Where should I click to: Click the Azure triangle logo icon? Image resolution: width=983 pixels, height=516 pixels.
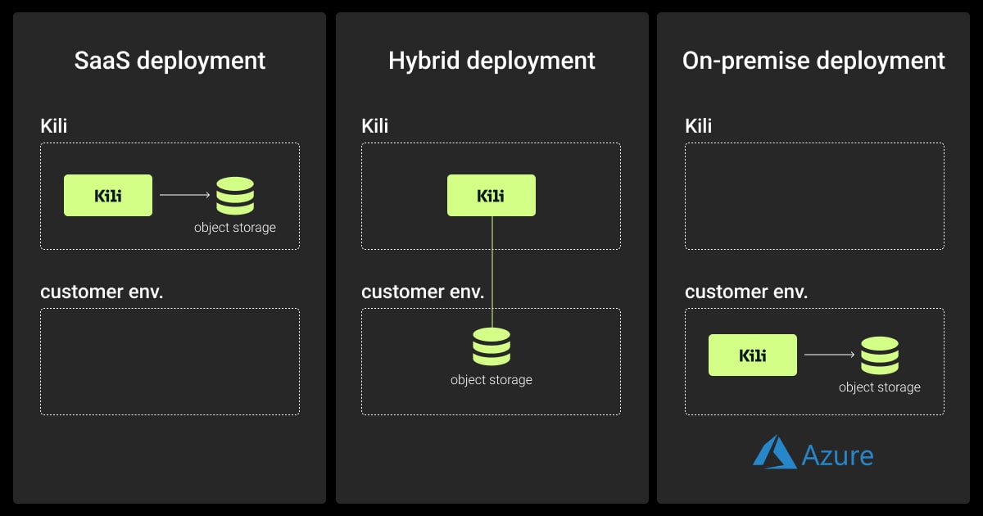coord(774,452)
